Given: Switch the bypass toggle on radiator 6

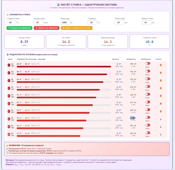Looking at the screenshot, I should point(147,102).
